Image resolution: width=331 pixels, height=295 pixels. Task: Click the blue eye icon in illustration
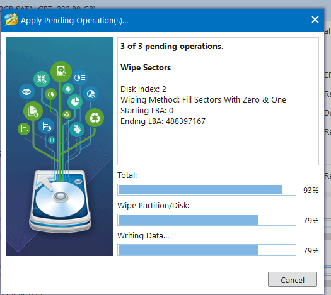[x=26, y=92]
